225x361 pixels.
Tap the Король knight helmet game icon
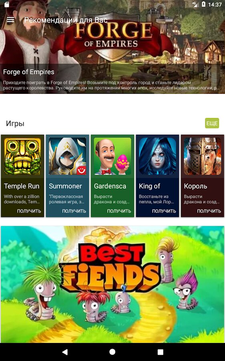pyautogui.click(x=203, y=156)
